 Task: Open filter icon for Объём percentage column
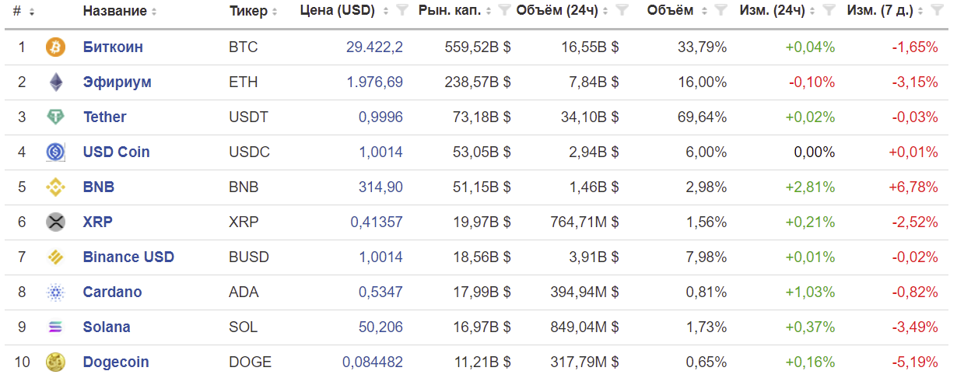(720, 11)
